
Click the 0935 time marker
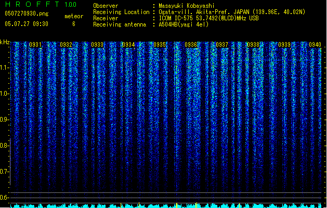pyautogui.click(x=160, y=45)
